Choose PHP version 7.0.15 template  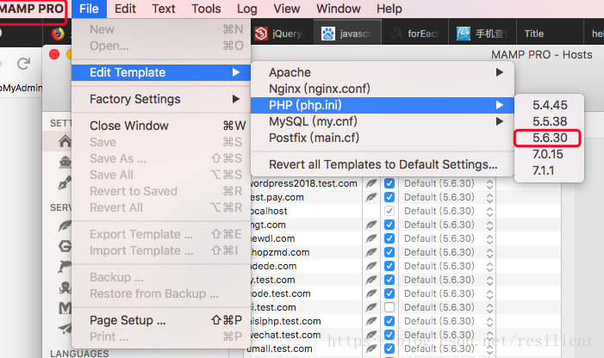click(550, 154)
